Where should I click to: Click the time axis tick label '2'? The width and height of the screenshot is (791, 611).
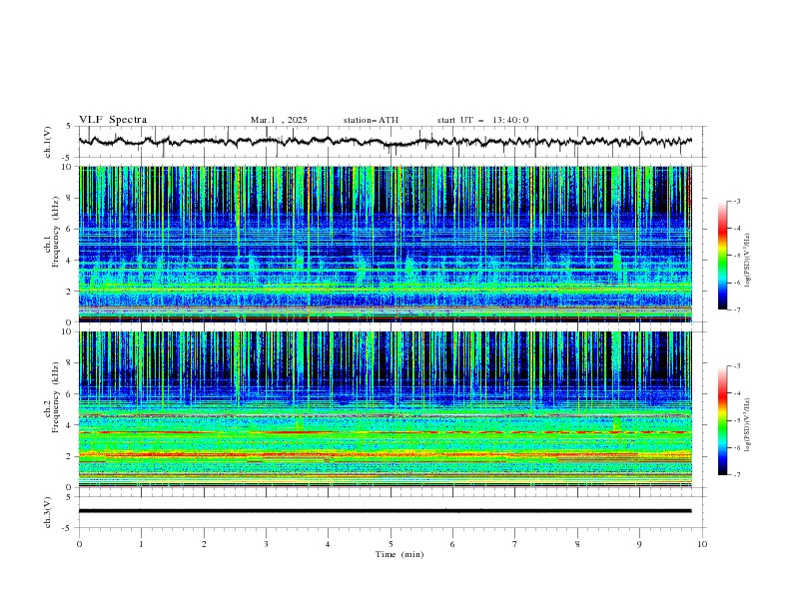coord(204,544)
